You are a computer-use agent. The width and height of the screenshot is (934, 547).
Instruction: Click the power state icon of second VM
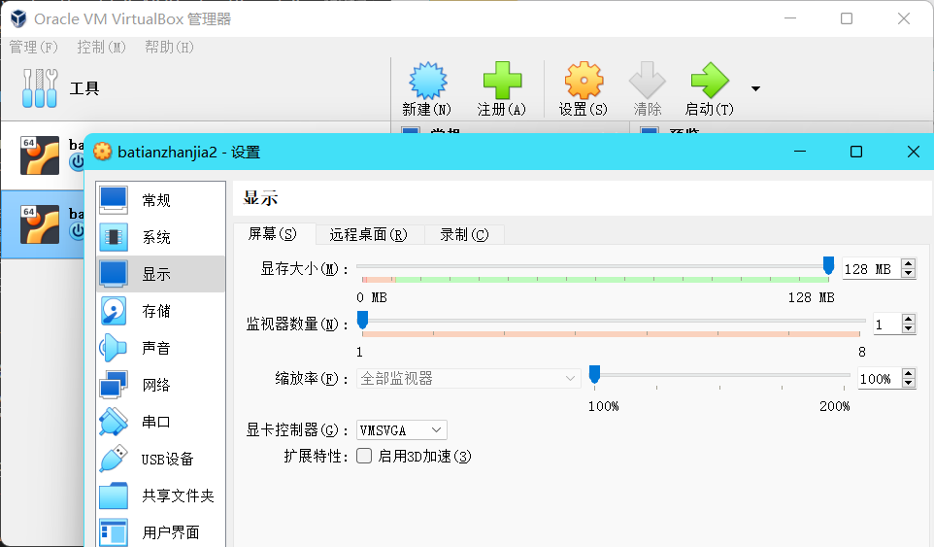(x=77, y=231)
